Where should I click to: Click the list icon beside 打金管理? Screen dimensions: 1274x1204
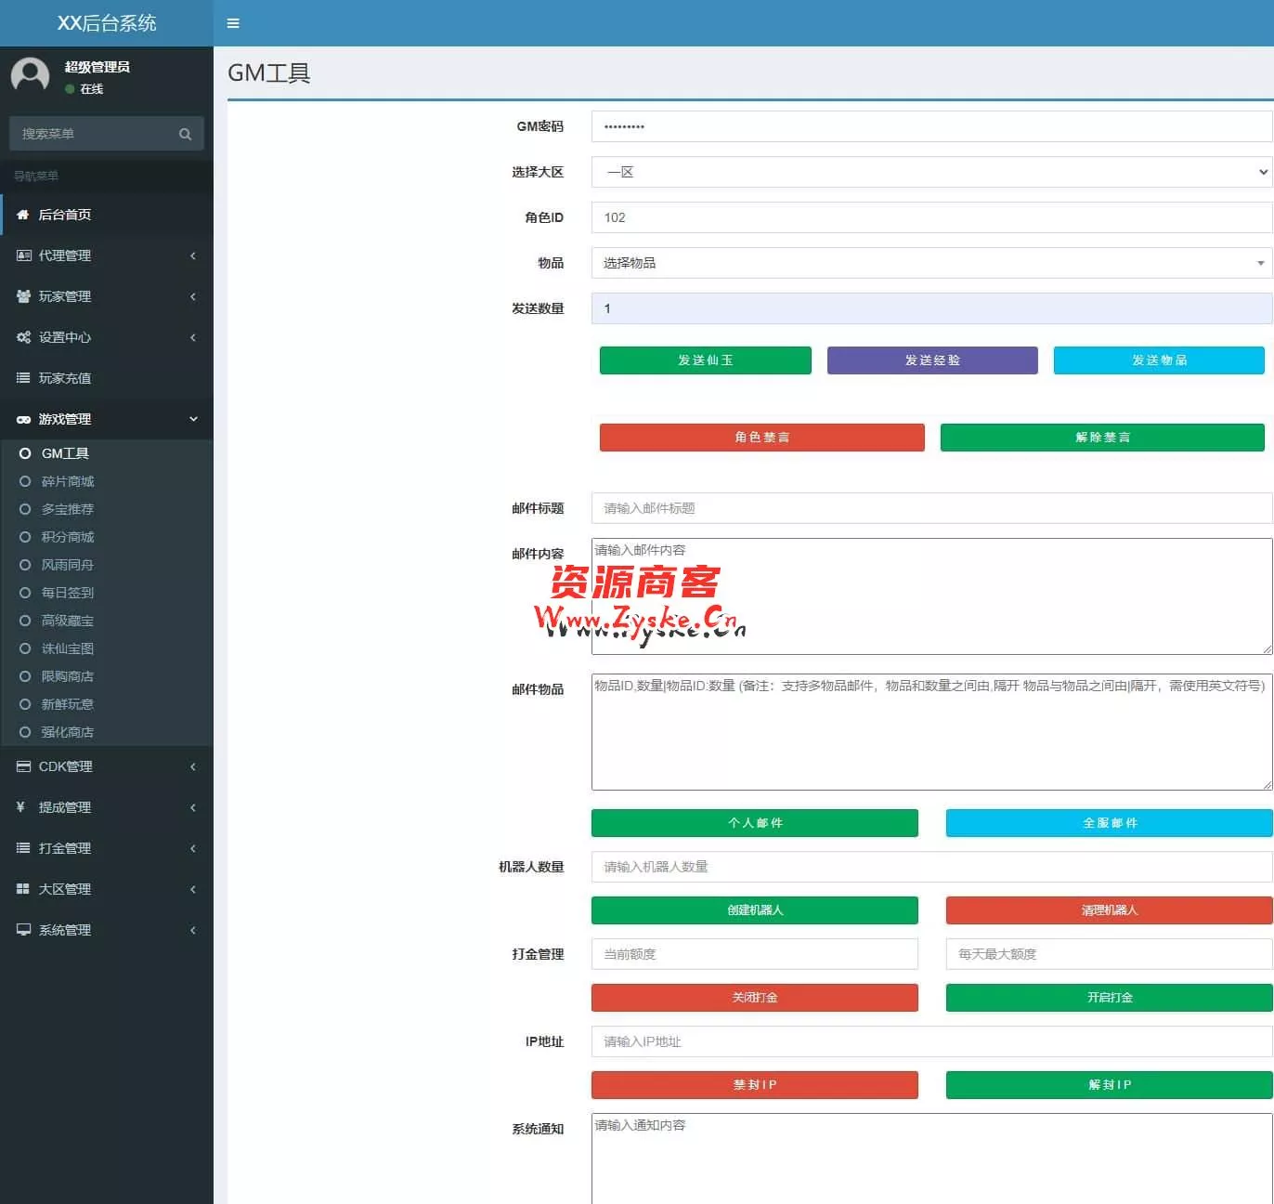(23, 848)
